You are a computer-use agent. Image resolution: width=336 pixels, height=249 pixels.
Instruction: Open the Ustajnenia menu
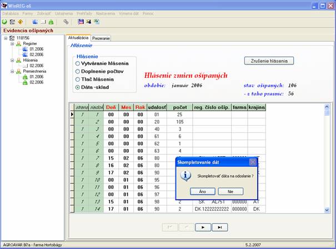coord(64,13)
